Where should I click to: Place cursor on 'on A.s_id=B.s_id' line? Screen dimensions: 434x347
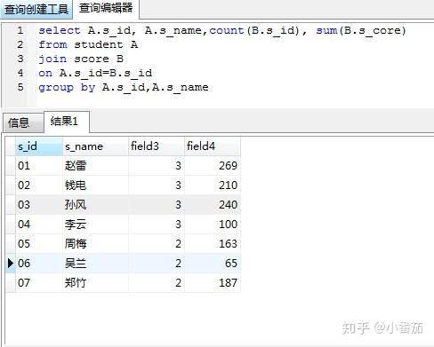(95, 73)
